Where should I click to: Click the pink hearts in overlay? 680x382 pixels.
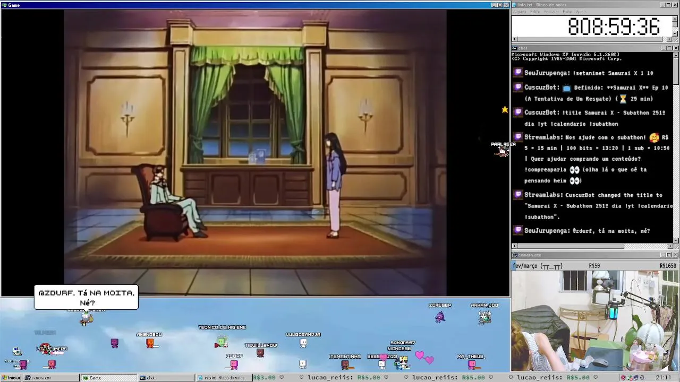[424, 357]
